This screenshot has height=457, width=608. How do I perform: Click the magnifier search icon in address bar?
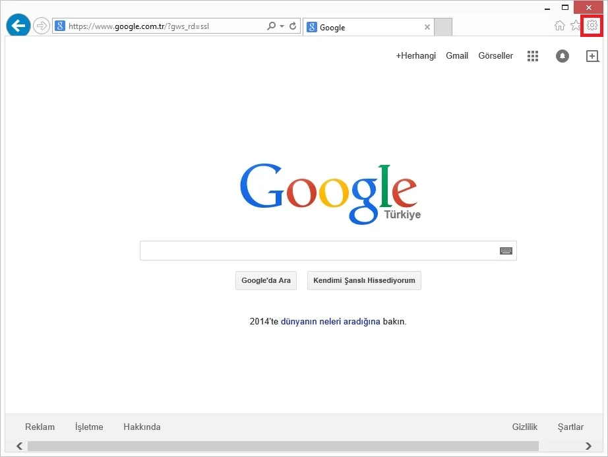point(272,26)
